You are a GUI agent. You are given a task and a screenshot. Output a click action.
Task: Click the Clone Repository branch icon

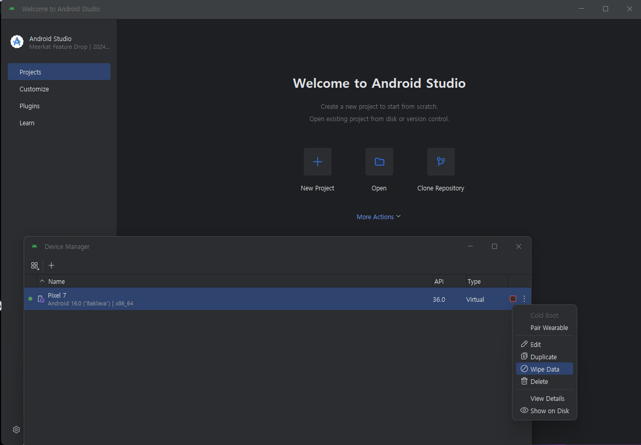(441, 162)
